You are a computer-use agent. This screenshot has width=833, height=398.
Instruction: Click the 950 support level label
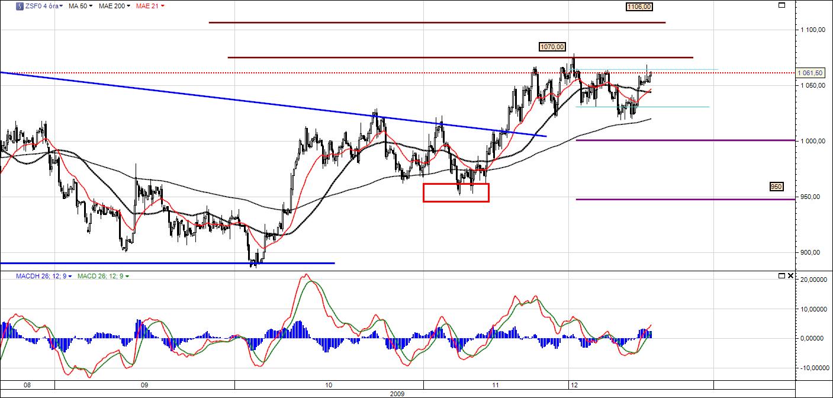[x=776, y=187]
